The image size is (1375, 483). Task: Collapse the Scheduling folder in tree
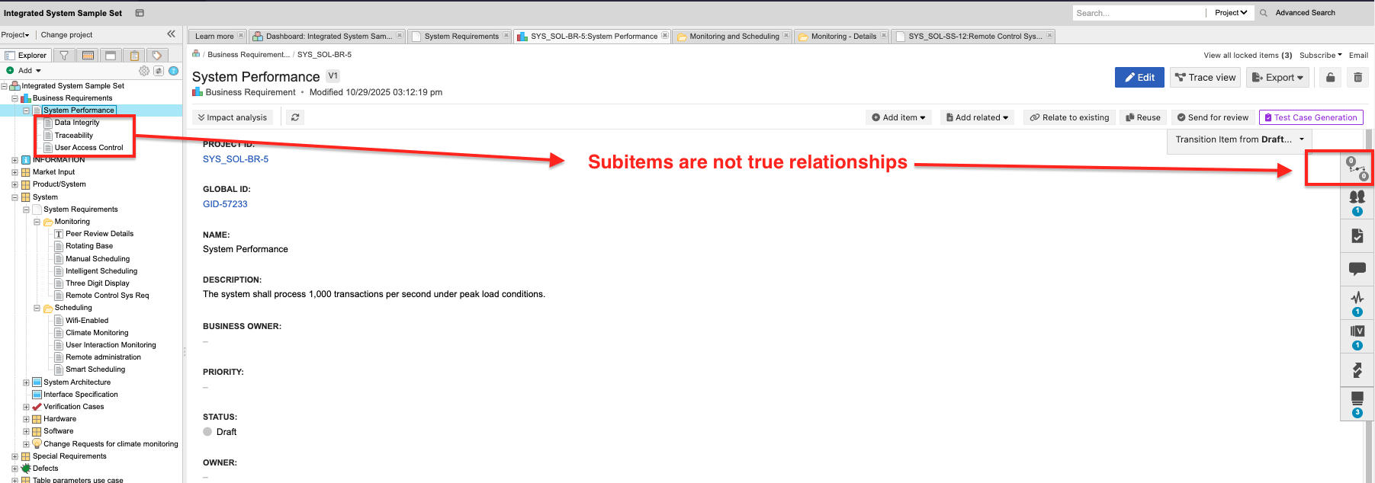37,308
